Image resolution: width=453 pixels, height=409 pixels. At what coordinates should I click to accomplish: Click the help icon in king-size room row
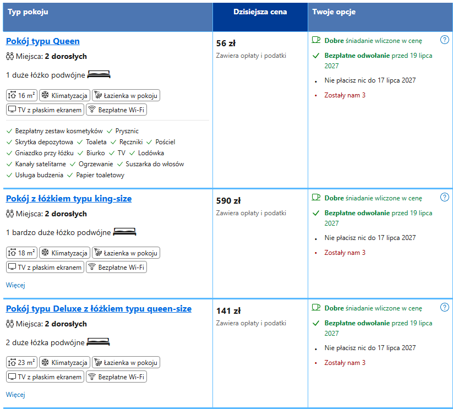click(x=444, y=197)
